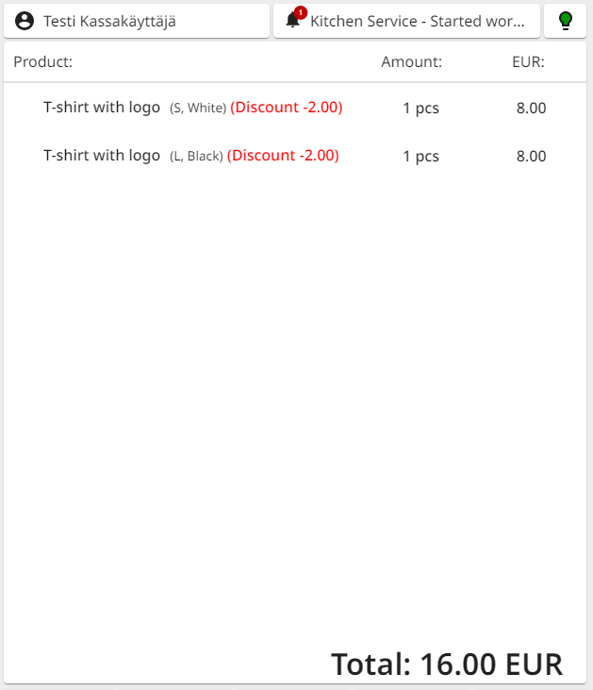Click the red notification count badge

[x=301, y=12]
